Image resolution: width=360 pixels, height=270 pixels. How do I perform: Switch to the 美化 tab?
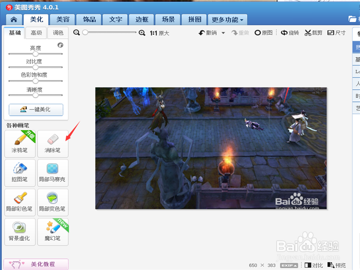(x=36, y=19)
